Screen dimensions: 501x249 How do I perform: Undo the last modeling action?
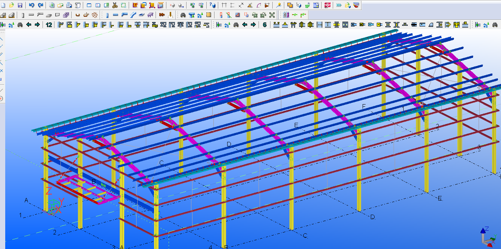coord(31,5)
